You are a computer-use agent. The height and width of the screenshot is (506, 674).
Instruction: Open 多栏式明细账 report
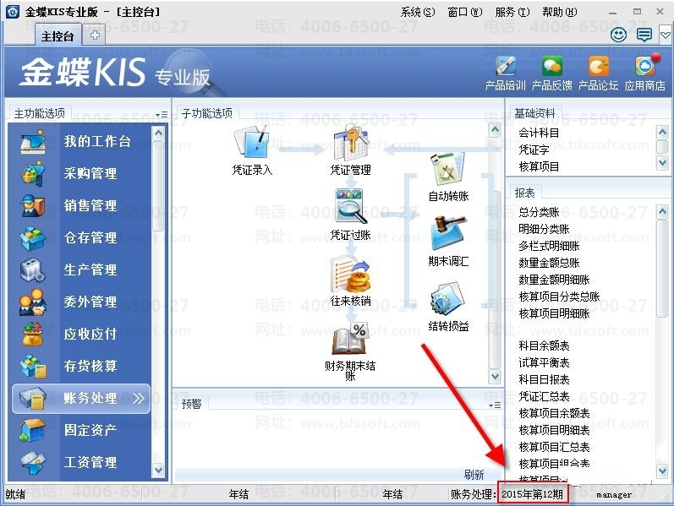[x=549, y=246]
